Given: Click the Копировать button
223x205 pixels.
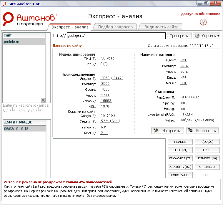Looking at the screenshot, I should pyautogui.click(x=202, y=130).
